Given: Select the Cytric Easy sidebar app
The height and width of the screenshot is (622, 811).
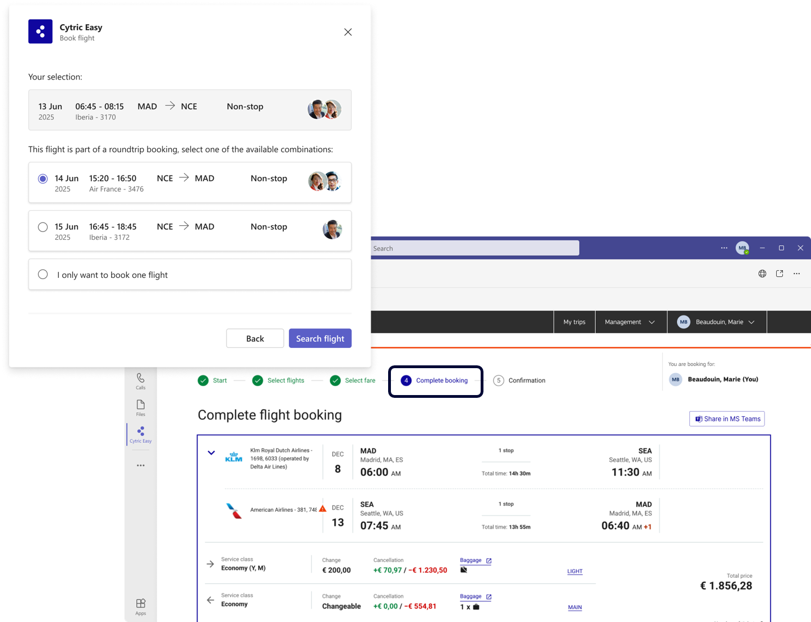Looking at the screenshot, I should [140, 434].
